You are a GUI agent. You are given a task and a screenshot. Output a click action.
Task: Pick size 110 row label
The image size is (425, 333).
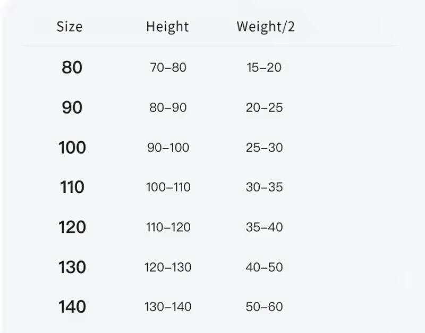pyautogui.click(x=72, y=187)
